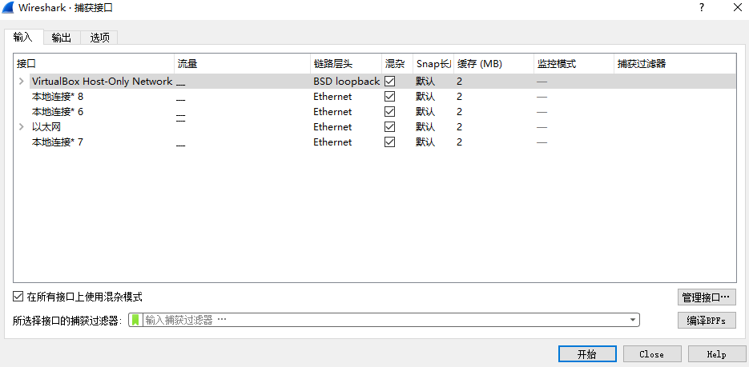Close the dialog with the title bar X
The image size is (749, 367).
click(x=736, y=7)
